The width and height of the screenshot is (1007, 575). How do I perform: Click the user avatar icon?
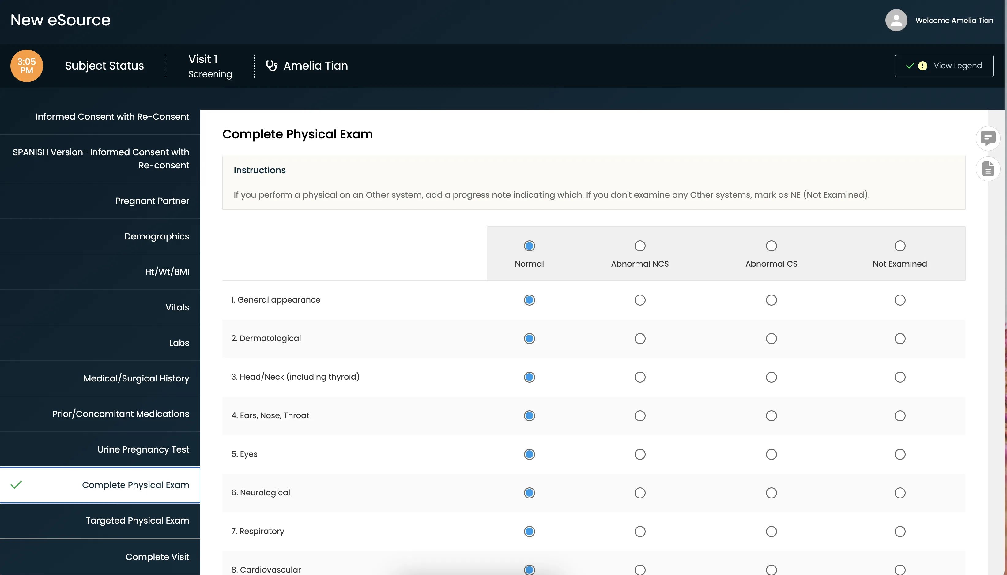coord(896,20)
